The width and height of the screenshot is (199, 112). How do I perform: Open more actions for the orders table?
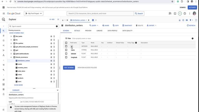pyautogui.click(x=54, y=75)
